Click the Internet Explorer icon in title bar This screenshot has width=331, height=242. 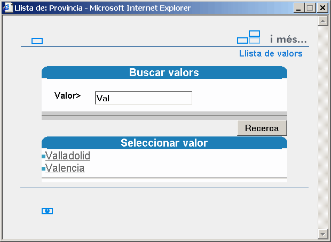pos(7,8)
